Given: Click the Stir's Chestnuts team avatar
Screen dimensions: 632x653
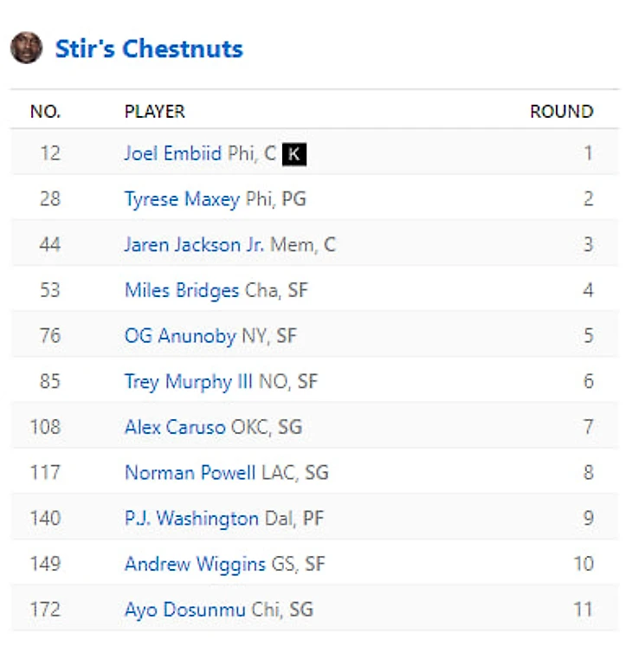Looking at the screenshot, I should click(x=26, y=48).
